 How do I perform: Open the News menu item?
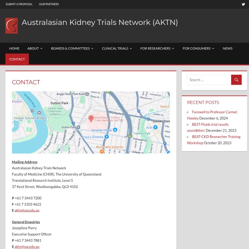[227, 49]
